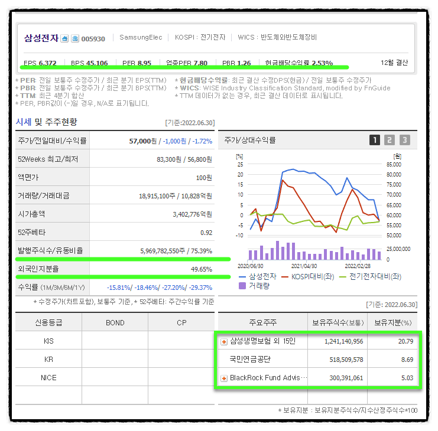This screenshot has width=438, height=431.
Task: Click the [기준:2022.06.30] date beside 시세 heading
Action: point(190,123)
